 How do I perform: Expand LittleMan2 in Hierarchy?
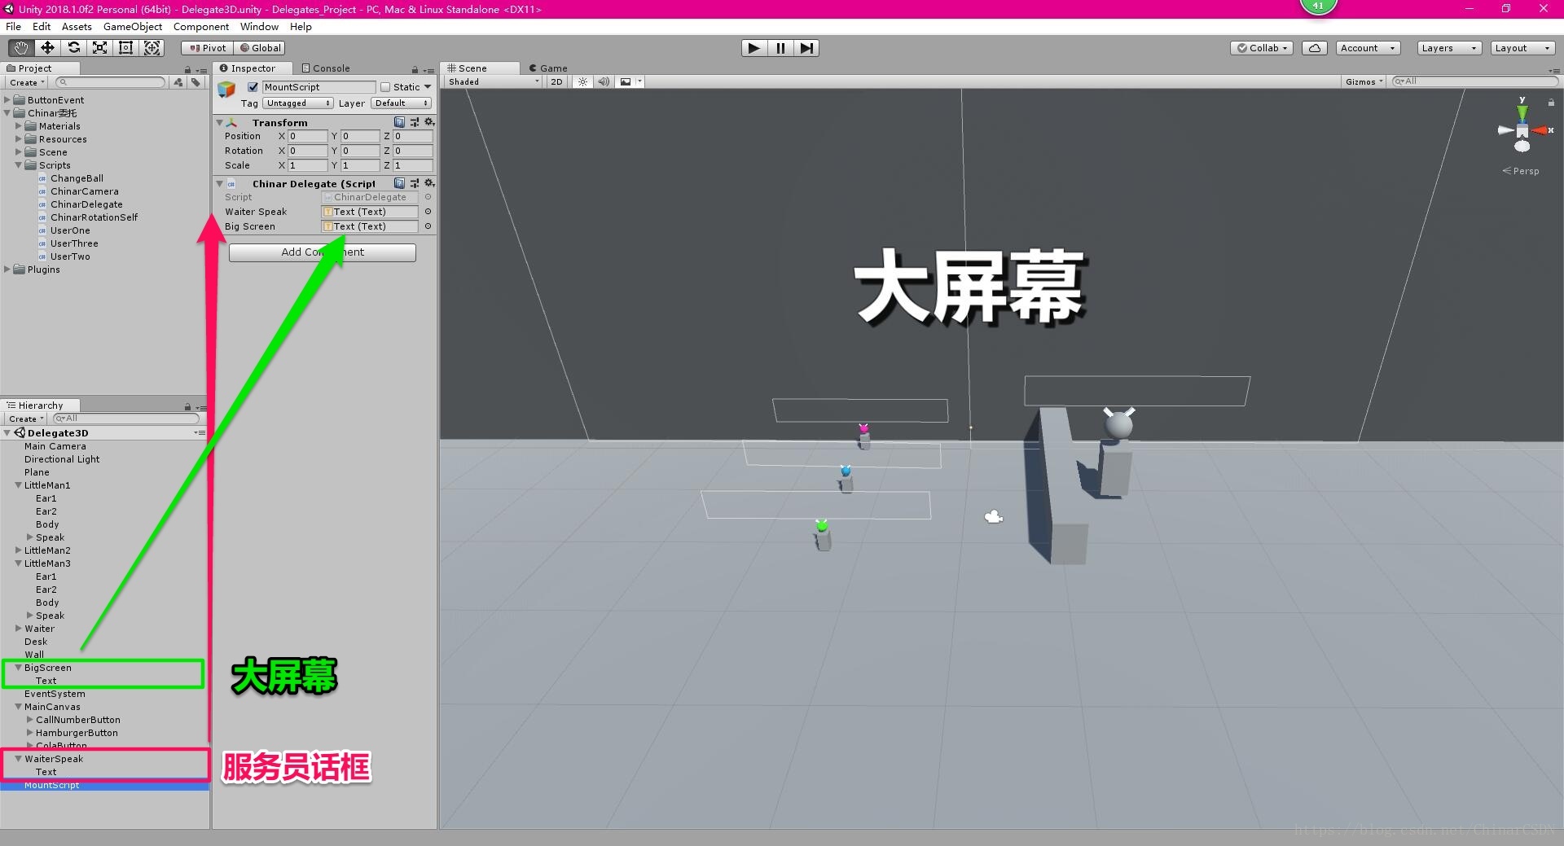19,550
